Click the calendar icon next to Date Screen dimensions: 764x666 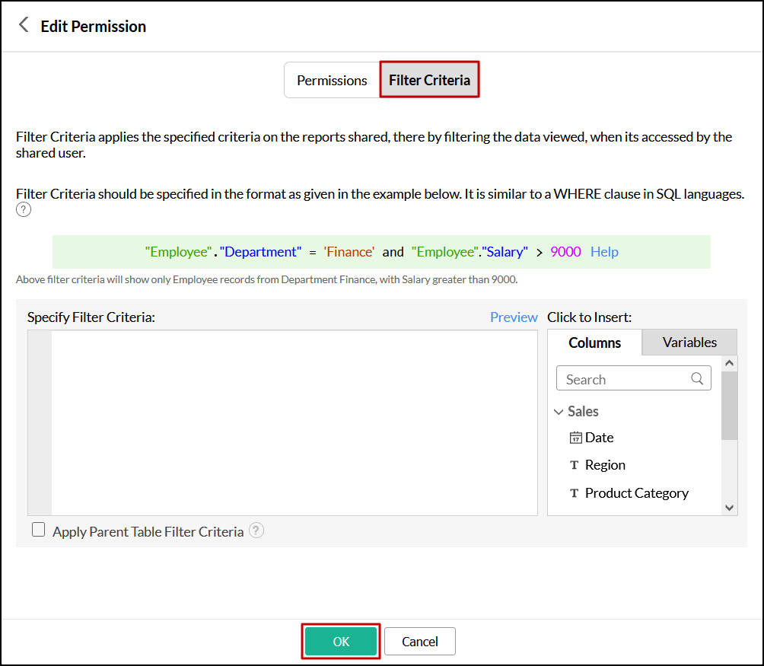pos(575,438)
